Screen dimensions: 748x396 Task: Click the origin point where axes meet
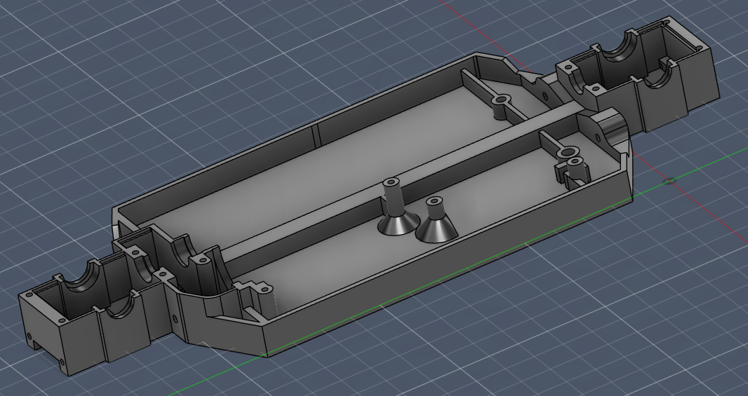(x=670, y=181)
